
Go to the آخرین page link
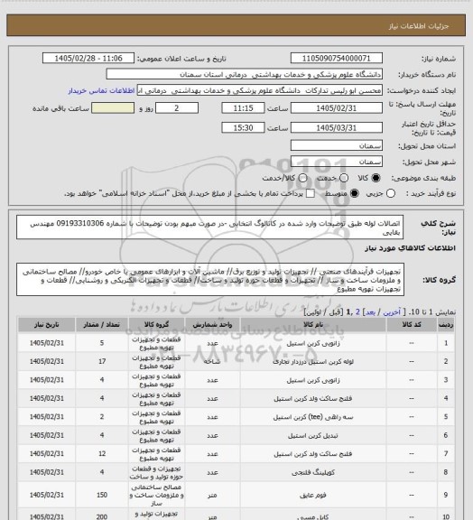point(392,312)
